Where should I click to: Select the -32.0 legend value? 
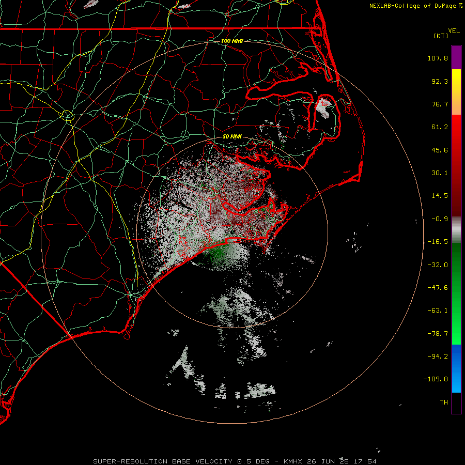tap(438, 265)
